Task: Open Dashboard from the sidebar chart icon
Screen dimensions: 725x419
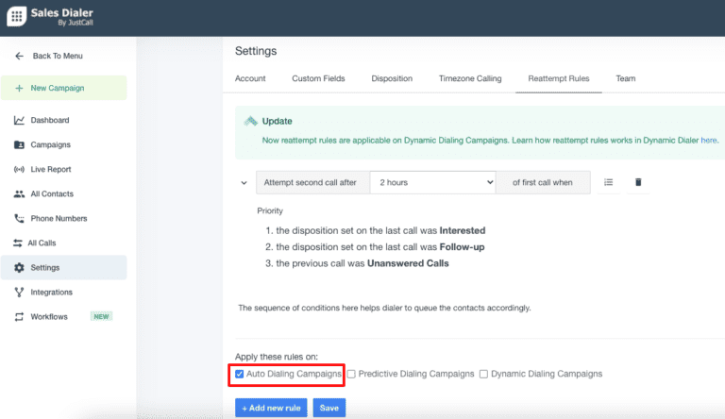Action: pyautogui.click(x=20, y=121)
